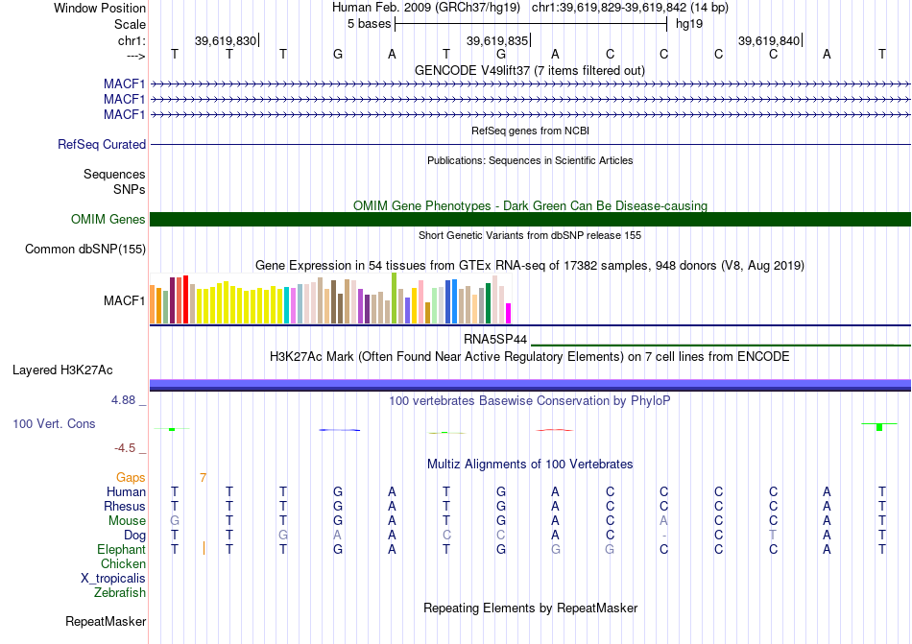
Task: Open 'Repeating Elements by RepeatMasker' title
Action: point(531,608)
